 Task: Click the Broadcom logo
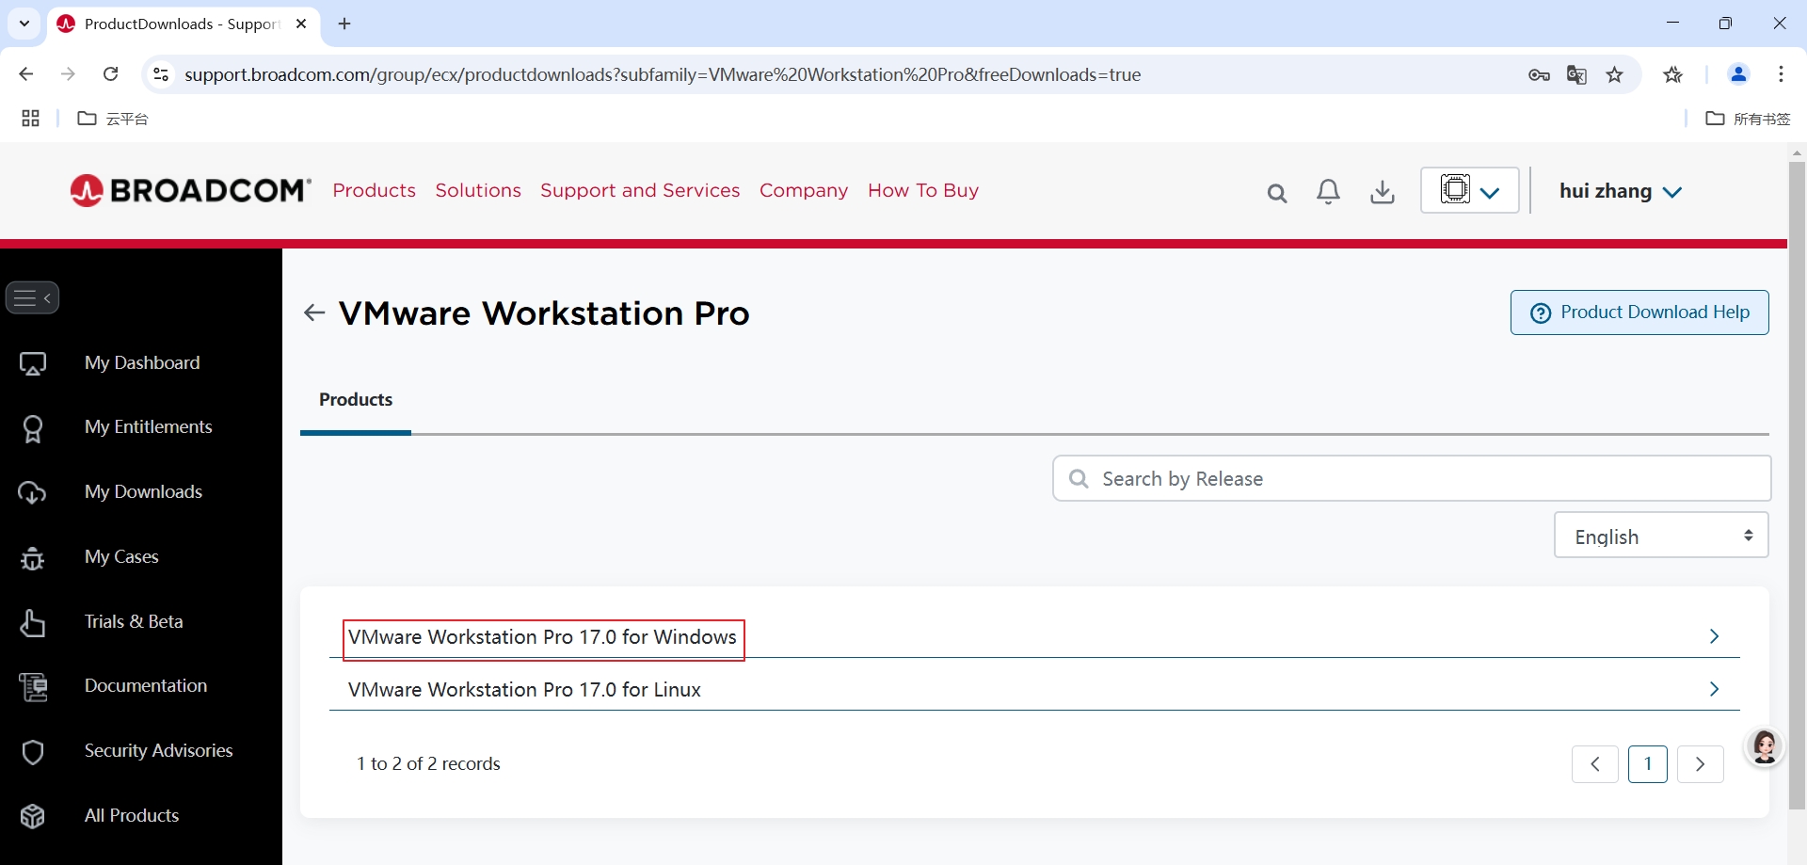[x=190, y=190]
